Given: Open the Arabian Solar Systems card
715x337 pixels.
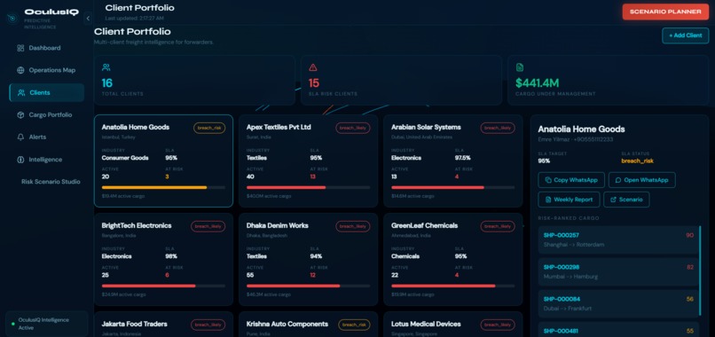Looking at the screenshot, I should click(x=453, y=161).
